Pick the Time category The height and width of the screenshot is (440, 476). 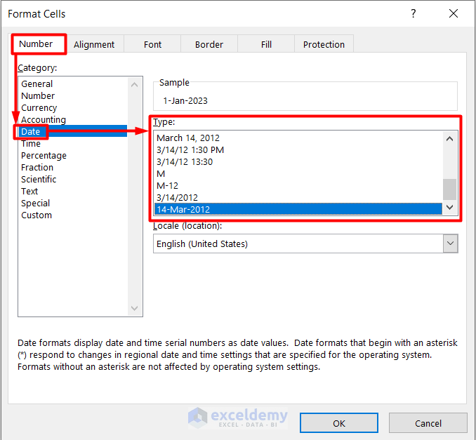[x=73, y=144]
